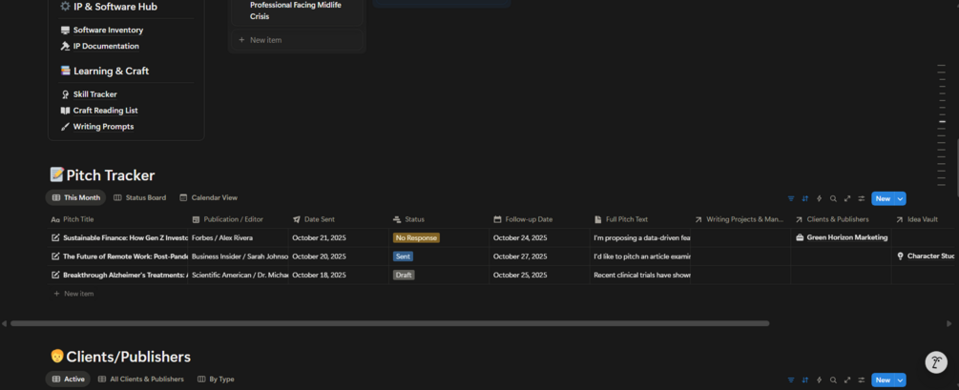Open Pitch Tracker view settings icon

coord(861,198)
